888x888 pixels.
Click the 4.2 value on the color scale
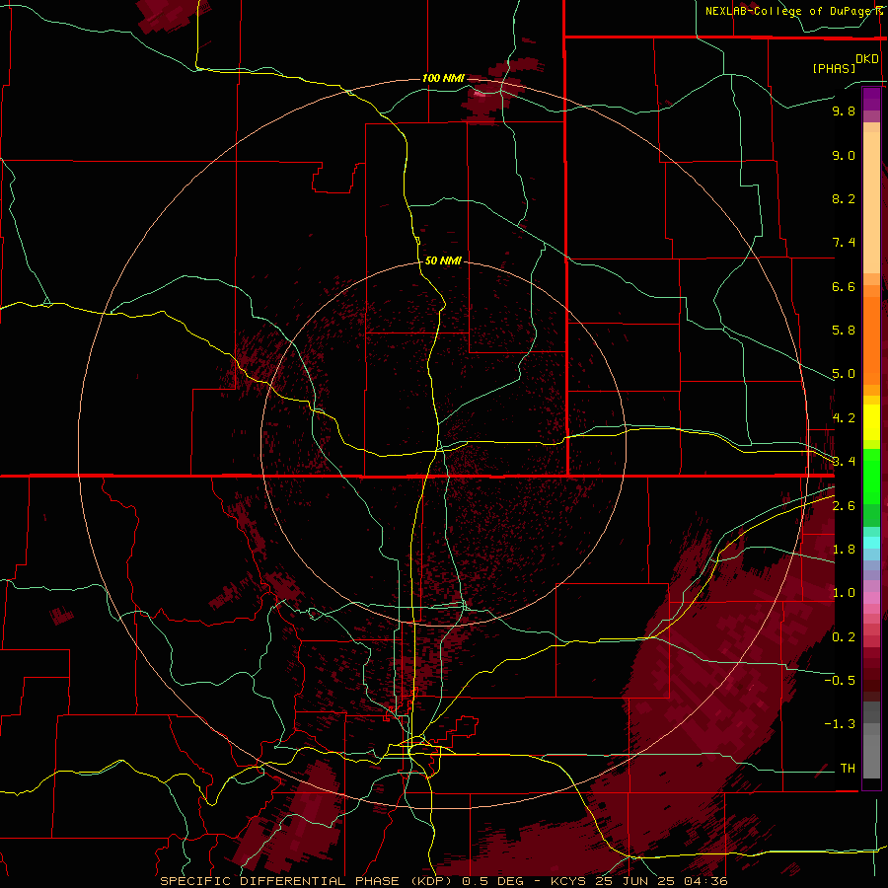(844, 418)
